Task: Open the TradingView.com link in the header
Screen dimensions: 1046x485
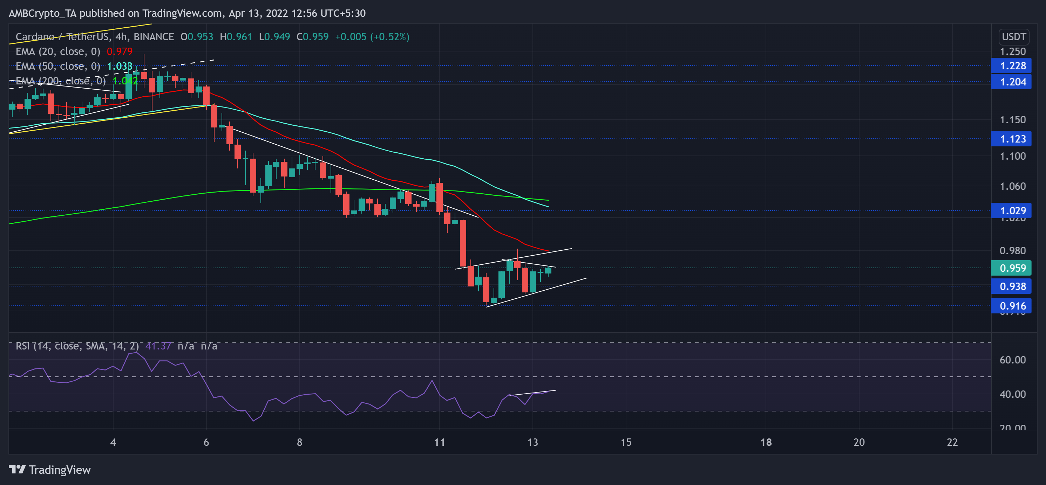Action: (171, 13)
